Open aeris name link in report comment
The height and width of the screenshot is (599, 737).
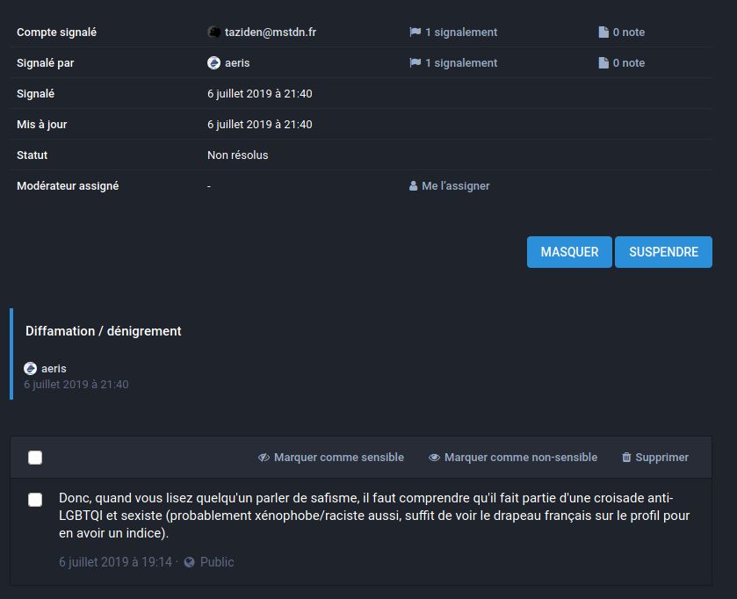[54, 369]
